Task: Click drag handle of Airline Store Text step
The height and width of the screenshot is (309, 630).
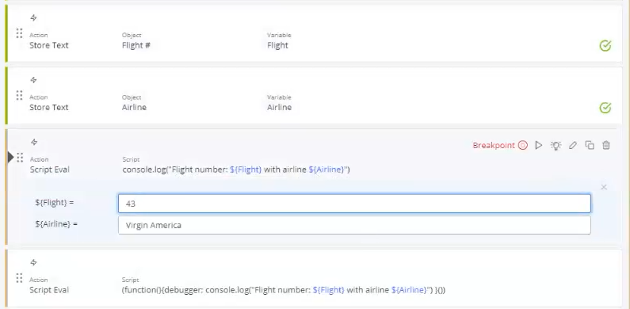Action: pos(19,95)
